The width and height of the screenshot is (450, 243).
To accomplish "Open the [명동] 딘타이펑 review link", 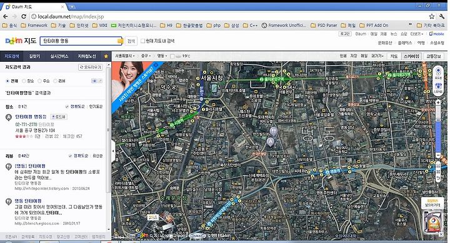I will click(30, 166).
